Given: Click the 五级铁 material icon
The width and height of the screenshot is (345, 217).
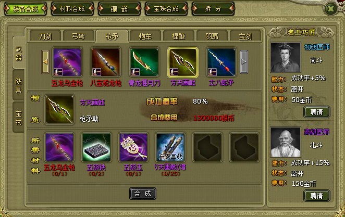Looking at the screenshot, I should click(96, 147).
